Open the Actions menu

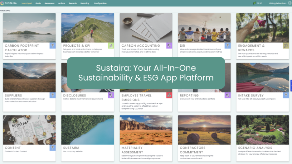(x=62, y=3)
